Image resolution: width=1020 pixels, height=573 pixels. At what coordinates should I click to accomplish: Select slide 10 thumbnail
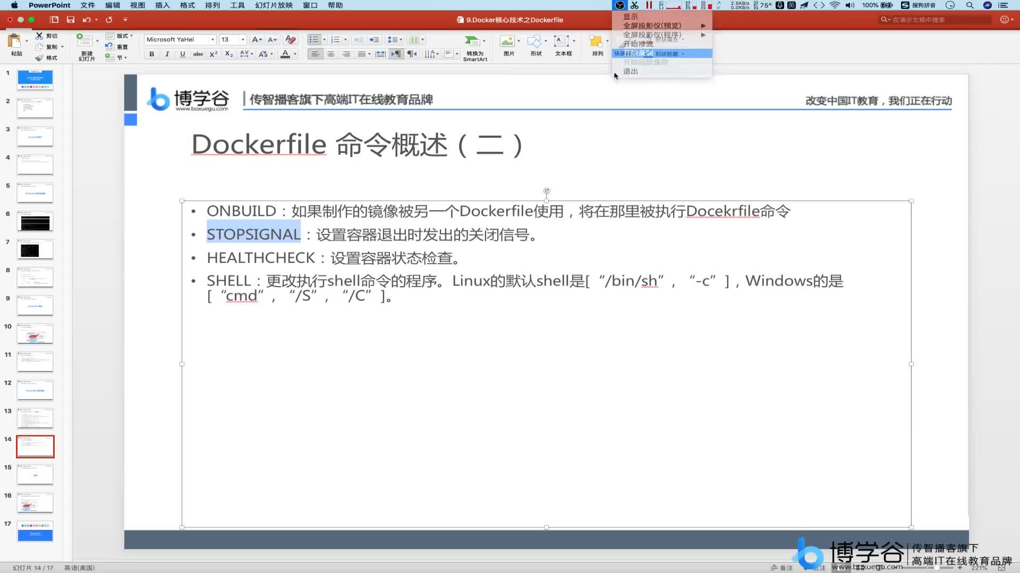click(35, 334)
